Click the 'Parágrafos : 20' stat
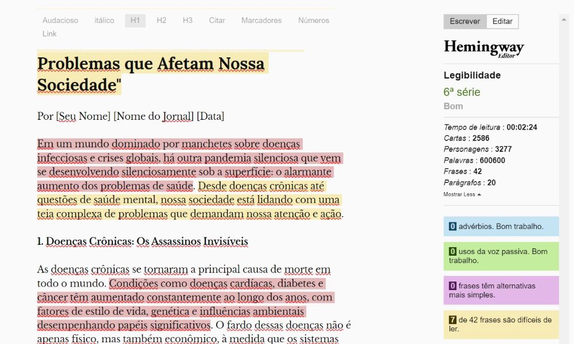The height and width of the screenshot is (344, 574). [x=470, y=183]
